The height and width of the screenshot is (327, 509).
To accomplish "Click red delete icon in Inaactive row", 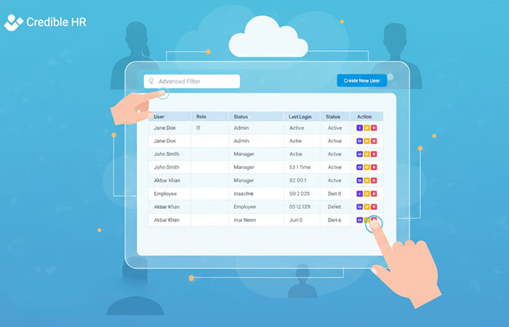I will pyautogui.click(x=374, y=193).
